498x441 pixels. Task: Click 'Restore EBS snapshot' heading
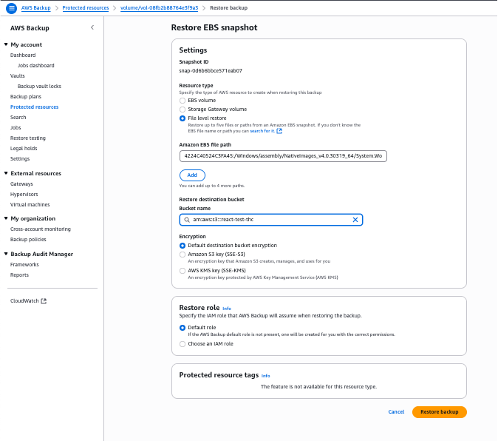(214, 27)
